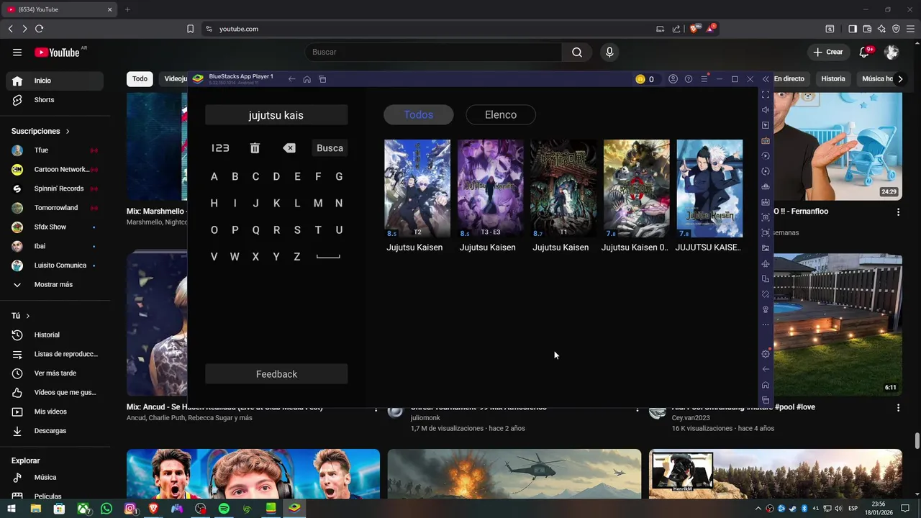Expand the Tú section chevron
Screen dimensions: 921x518
(28, 317)
